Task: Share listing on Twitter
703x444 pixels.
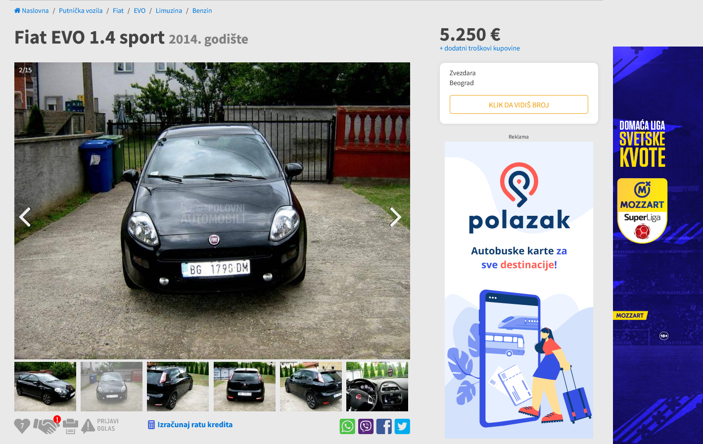Action: (402, 426)
